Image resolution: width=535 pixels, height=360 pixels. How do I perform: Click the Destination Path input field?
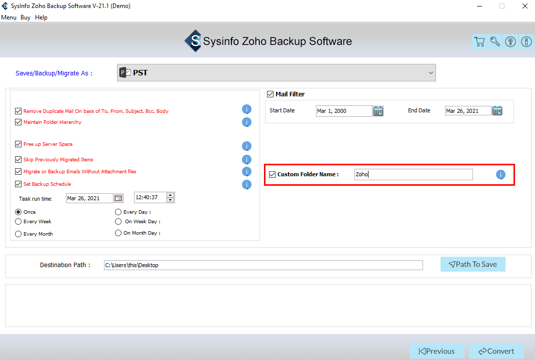263,265
